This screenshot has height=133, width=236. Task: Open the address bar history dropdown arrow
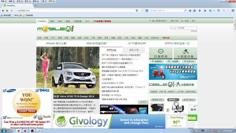click(x=140, y=11)
